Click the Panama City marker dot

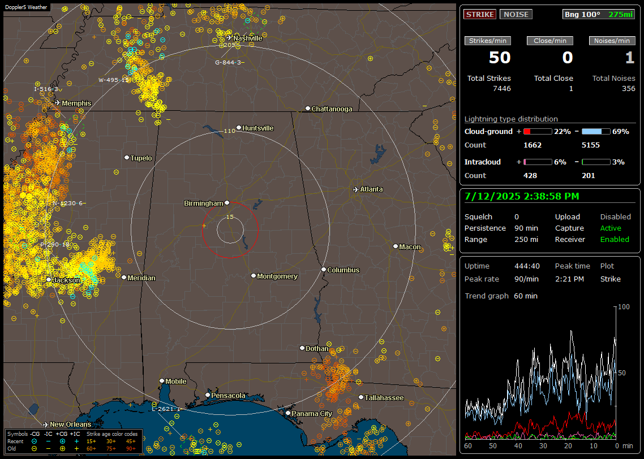point(288,413)
